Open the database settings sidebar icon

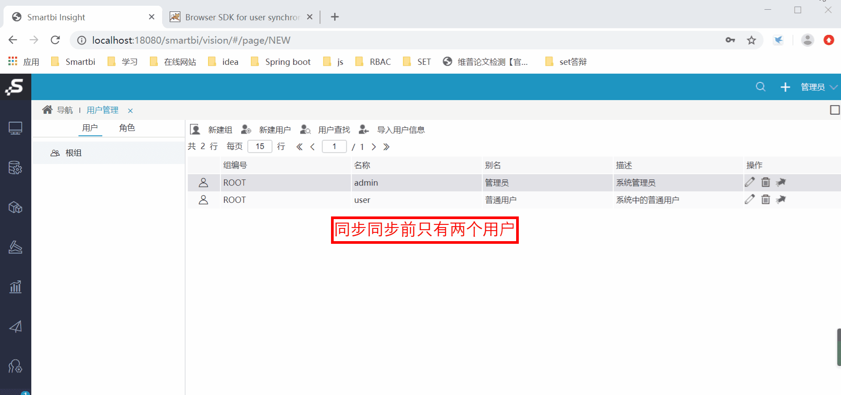[15, 168]
